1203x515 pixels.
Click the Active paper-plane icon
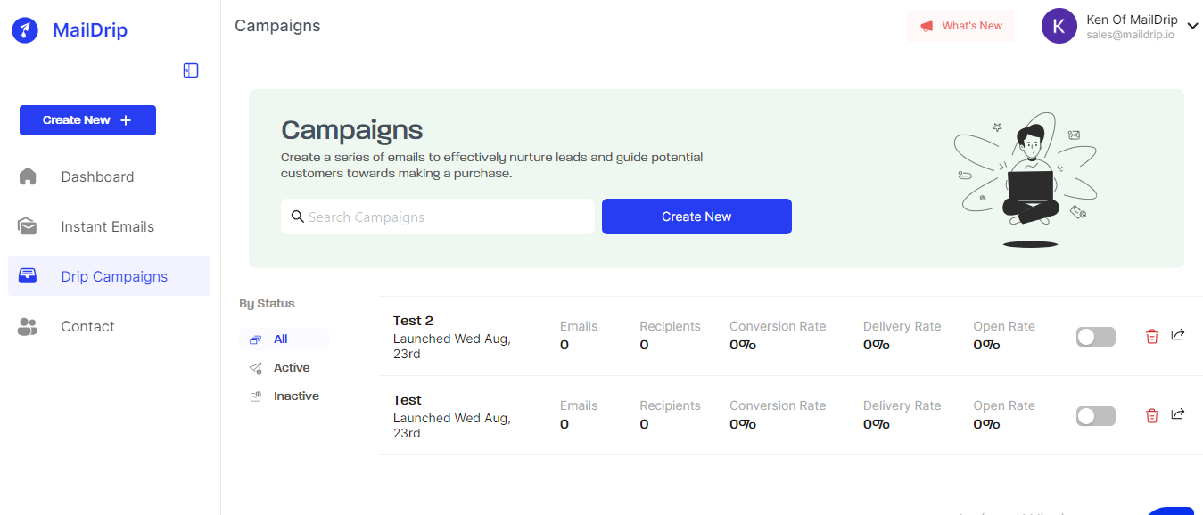coord(256,368)
